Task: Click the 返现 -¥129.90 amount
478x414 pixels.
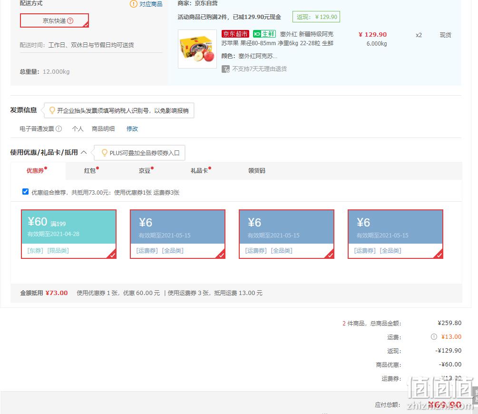Action: click(x=448, y=351)
